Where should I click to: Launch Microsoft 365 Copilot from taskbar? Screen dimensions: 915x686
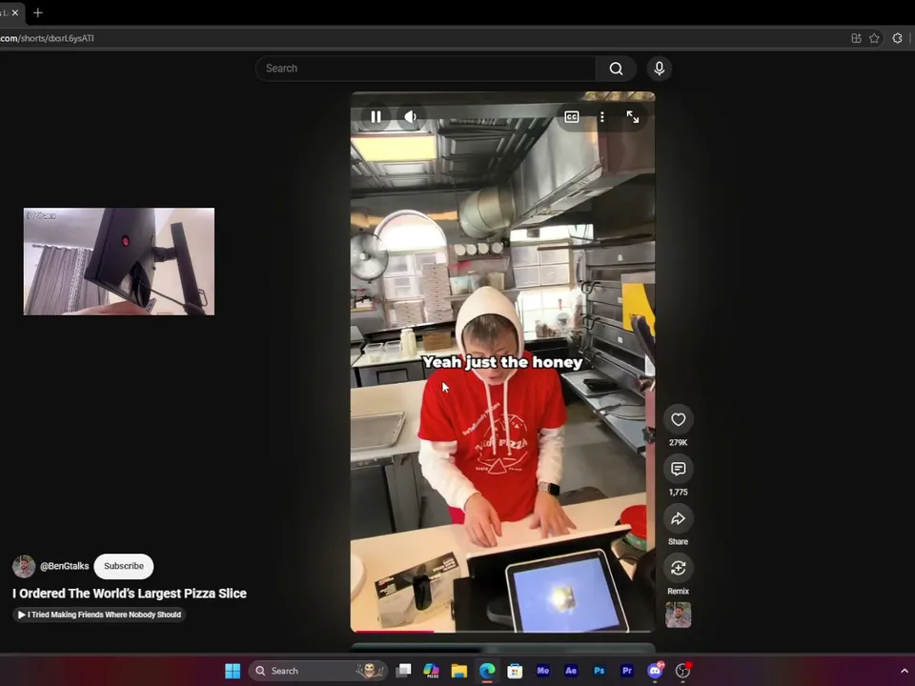(x=431, y=672)
